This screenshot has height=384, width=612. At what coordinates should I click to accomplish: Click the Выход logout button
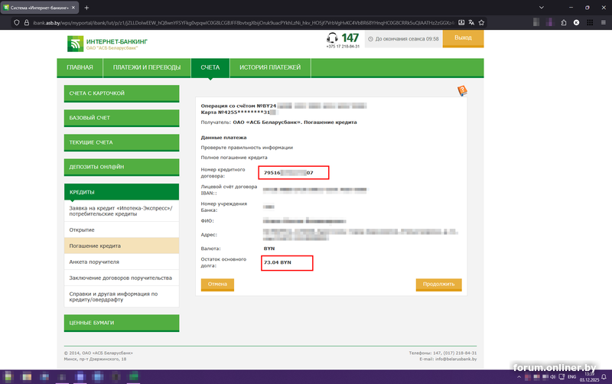pyautogui.click(x=463, y=38)
